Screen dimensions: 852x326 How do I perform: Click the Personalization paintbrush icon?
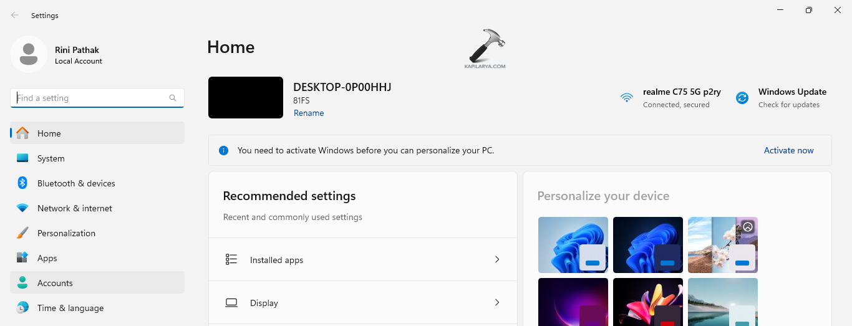pos(22,233)
